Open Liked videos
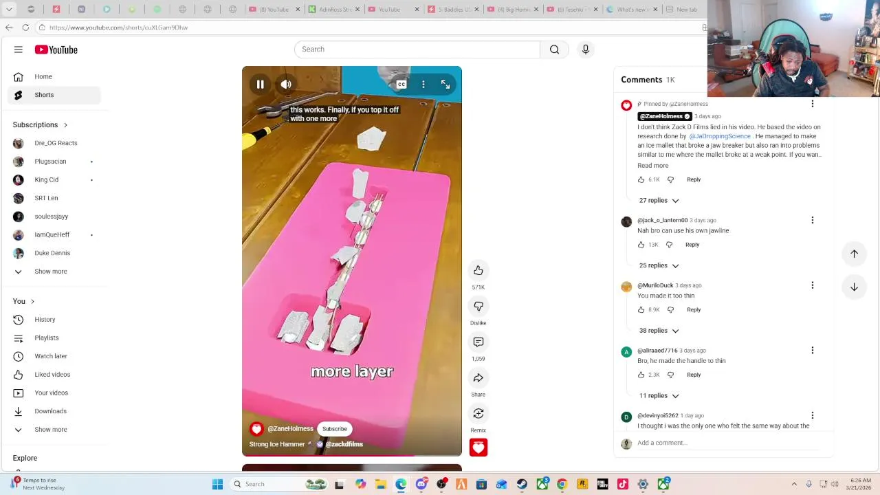The height and width of the screenshot is (495, 880). (54, 375)
